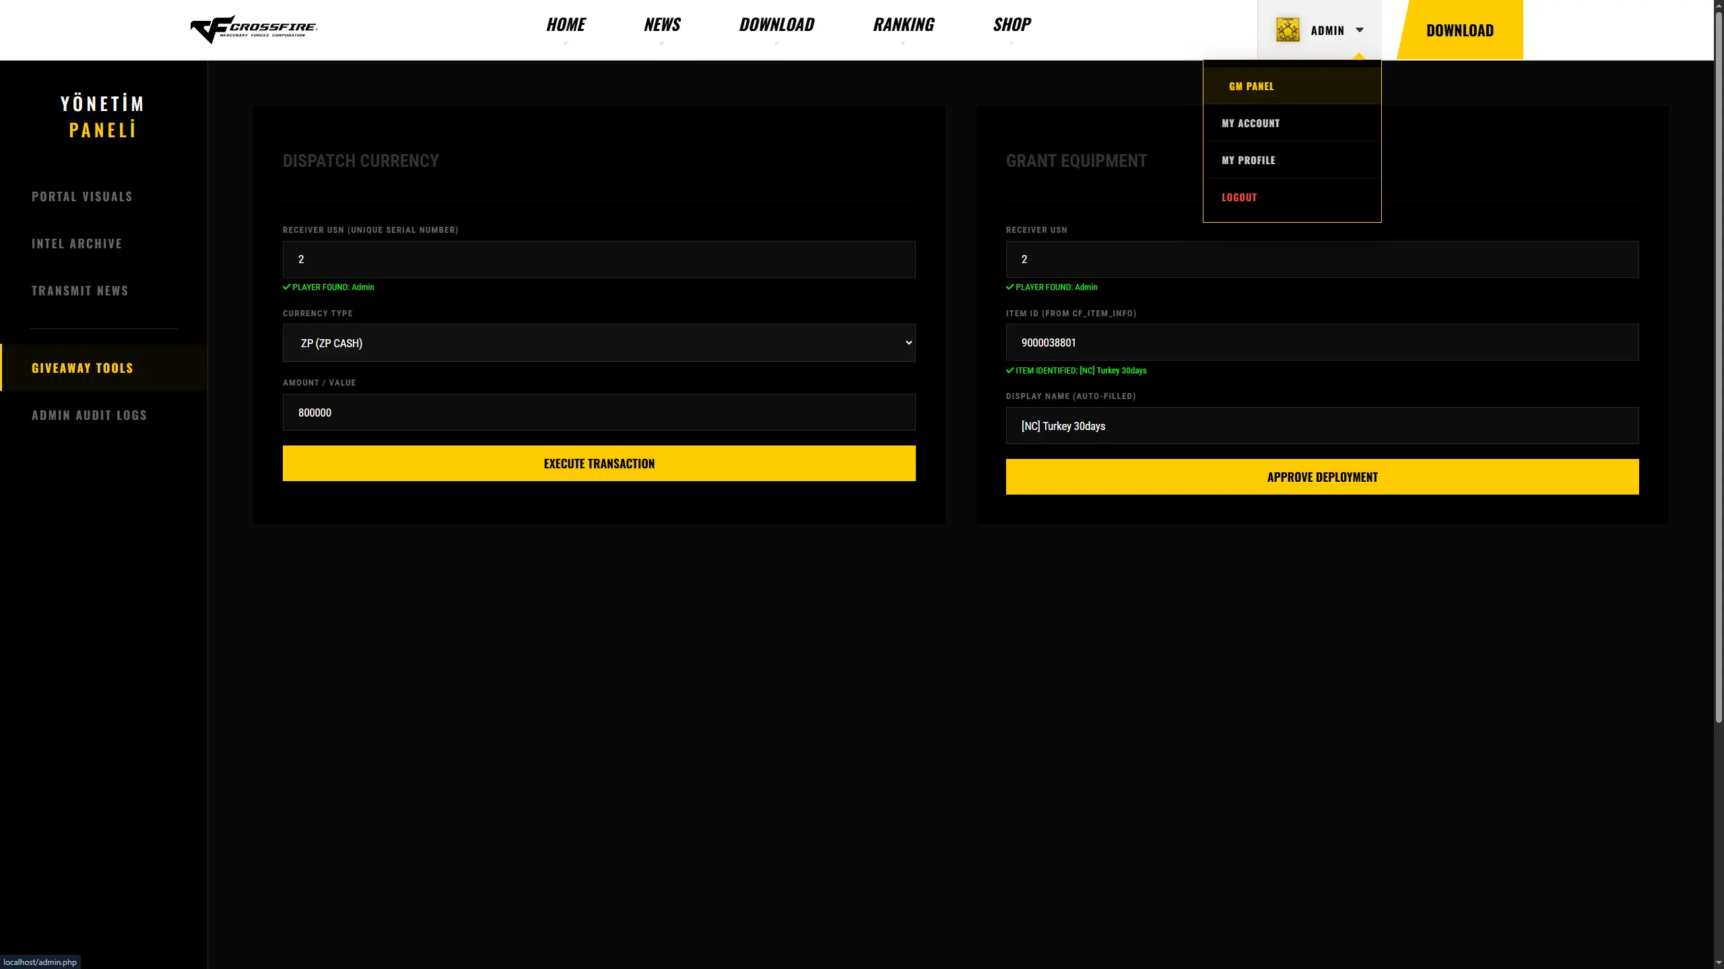Click Execute Transaction button
The height and width of the screenshot is (969, 1724).
[599, 464]
